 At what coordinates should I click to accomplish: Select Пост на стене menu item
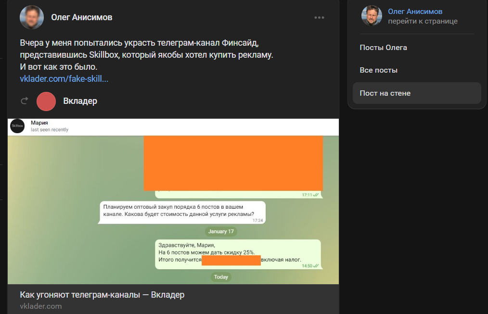417,93
